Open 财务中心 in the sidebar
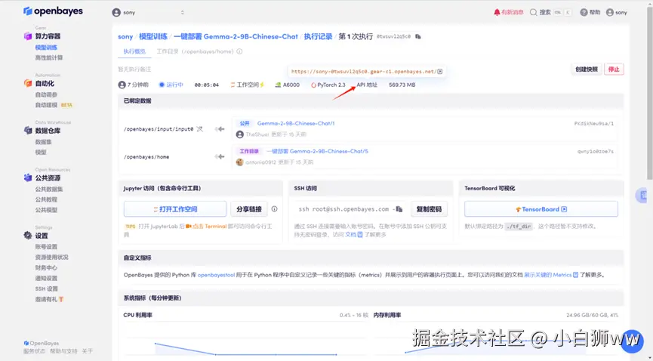 (x=46, y=267)
